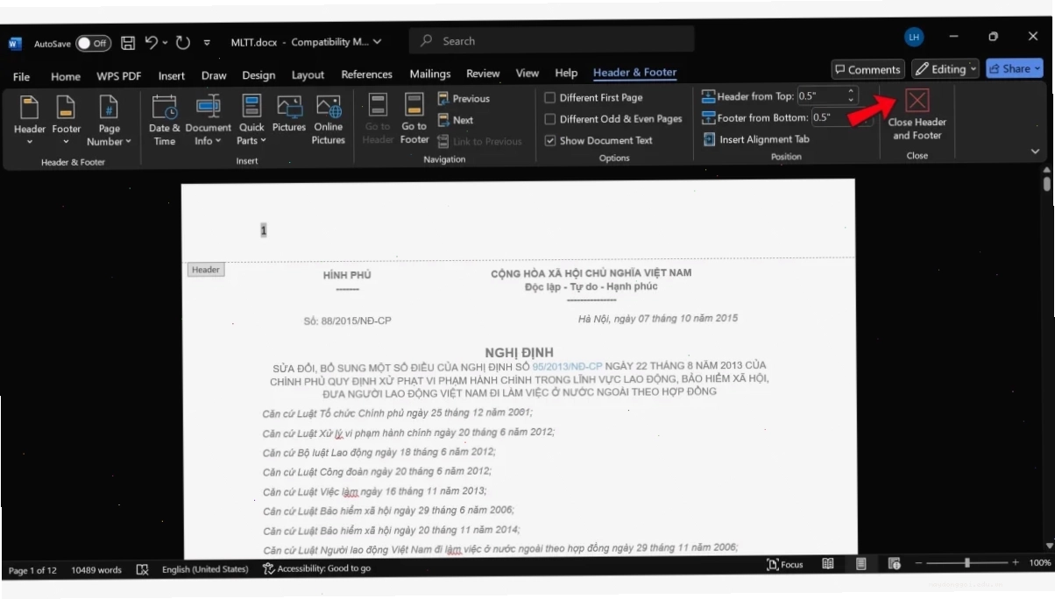Viewport: 1055px width, 599px height.
Task: Choose Online Pictures in Insert group
Action: point(329,120)
